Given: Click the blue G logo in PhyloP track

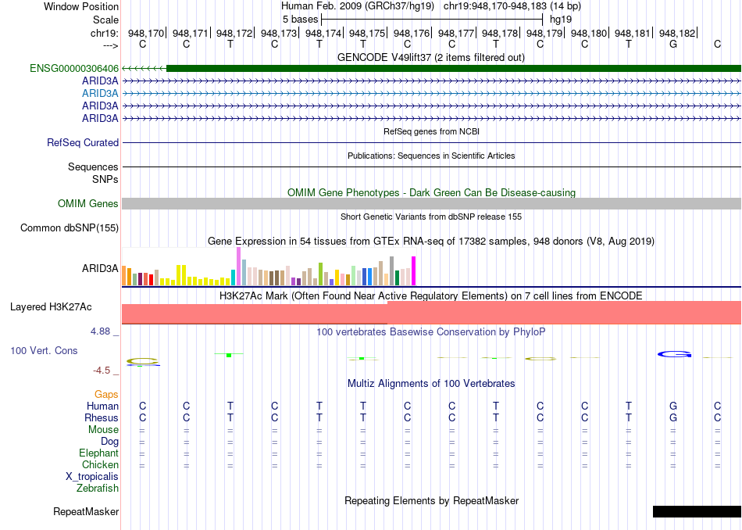Looking at the screenshot, I should 674,354.
